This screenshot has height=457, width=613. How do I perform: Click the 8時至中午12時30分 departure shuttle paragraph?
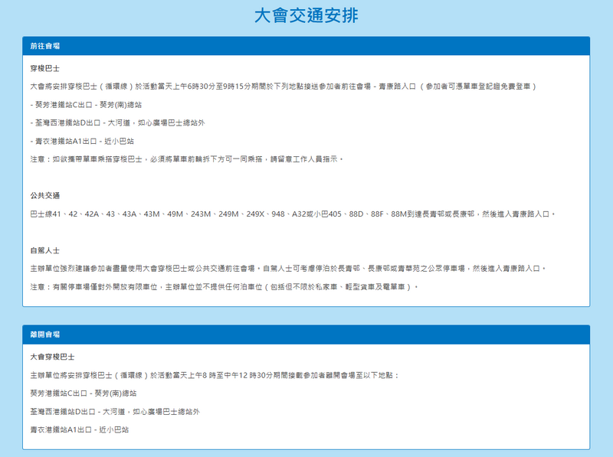(x=215, y=375)
